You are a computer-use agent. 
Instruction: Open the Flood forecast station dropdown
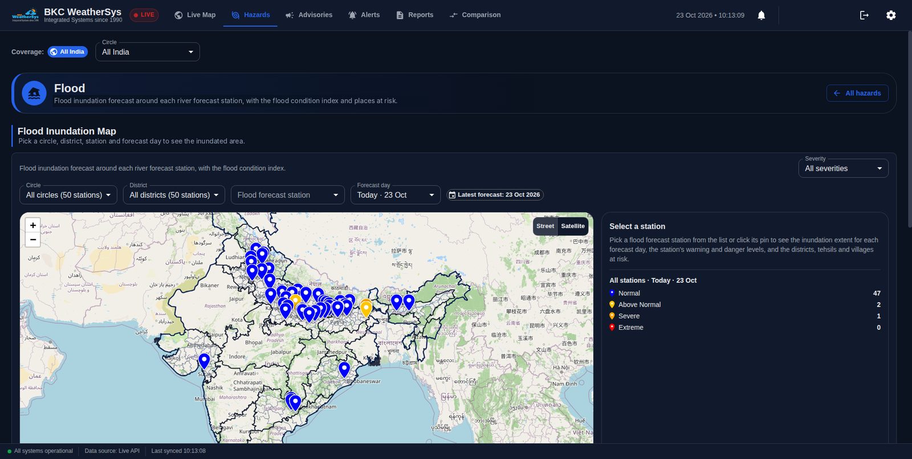pos(288,195)
